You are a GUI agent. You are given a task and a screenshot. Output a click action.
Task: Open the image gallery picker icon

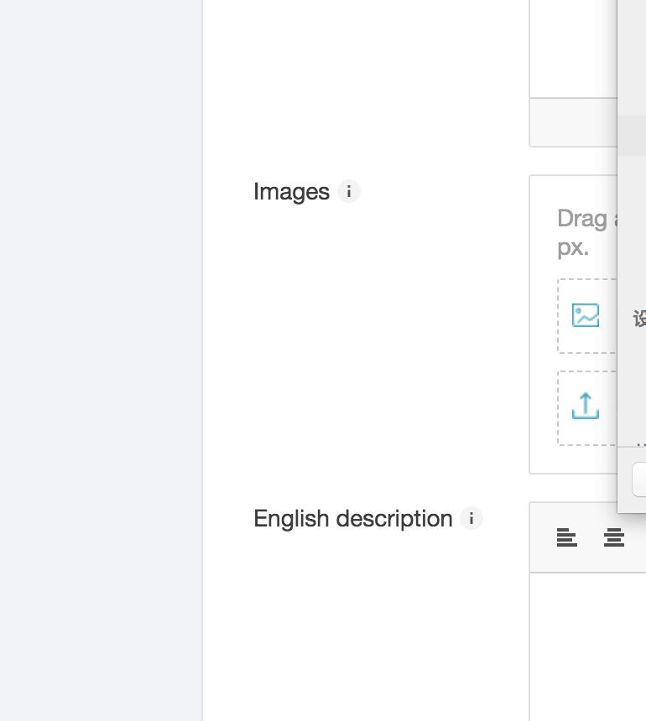coord(586,315)
